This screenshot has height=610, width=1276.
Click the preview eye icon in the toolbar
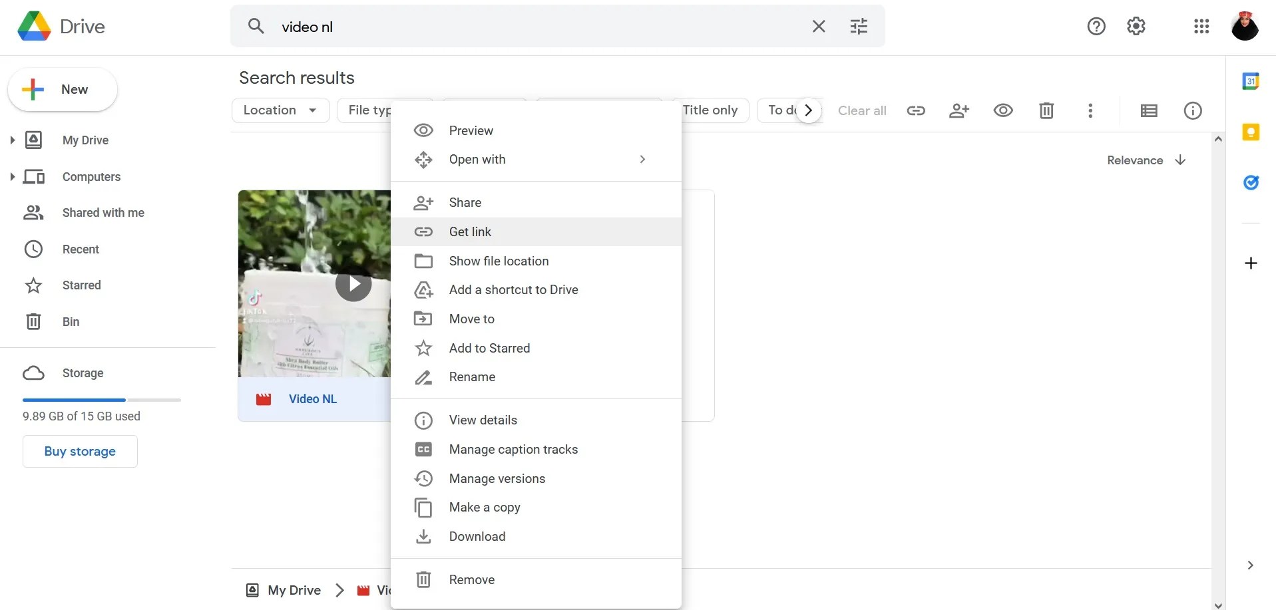coord(1002,110)
